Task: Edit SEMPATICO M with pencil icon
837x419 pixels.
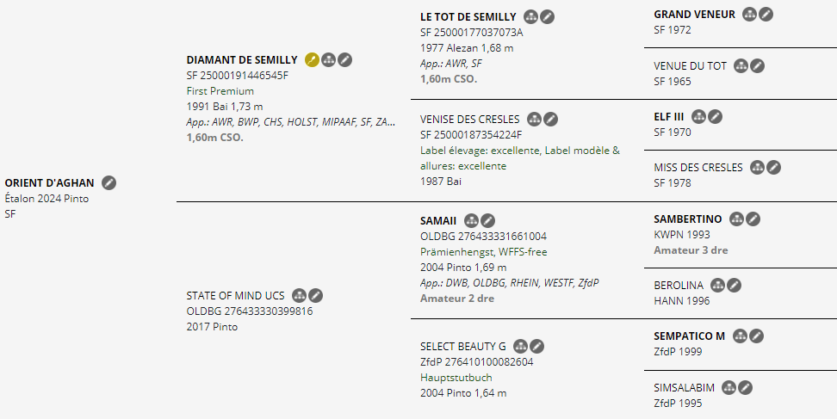Action: click(x=756, y=336)
